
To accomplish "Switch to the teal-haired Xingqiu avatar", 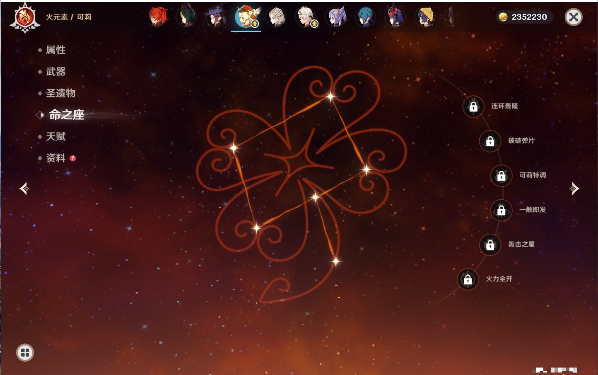I will (x=365, y=17).
